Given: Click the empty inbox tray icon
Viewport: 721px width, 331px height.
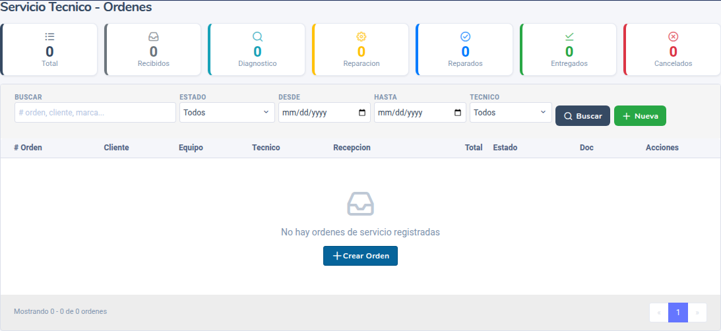Looking at the screenshot, I should pos(360,204).
